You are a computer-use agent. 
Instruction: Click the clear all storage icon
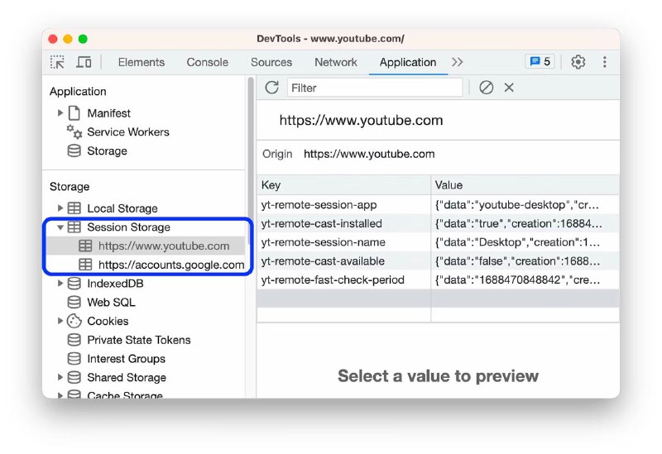tap(486, 88)
